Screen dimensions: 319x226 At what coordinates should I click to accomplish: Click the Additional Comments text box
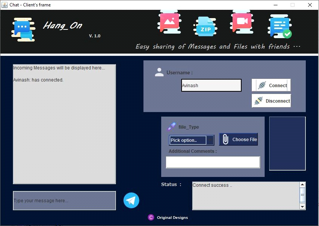click(213, 162)
